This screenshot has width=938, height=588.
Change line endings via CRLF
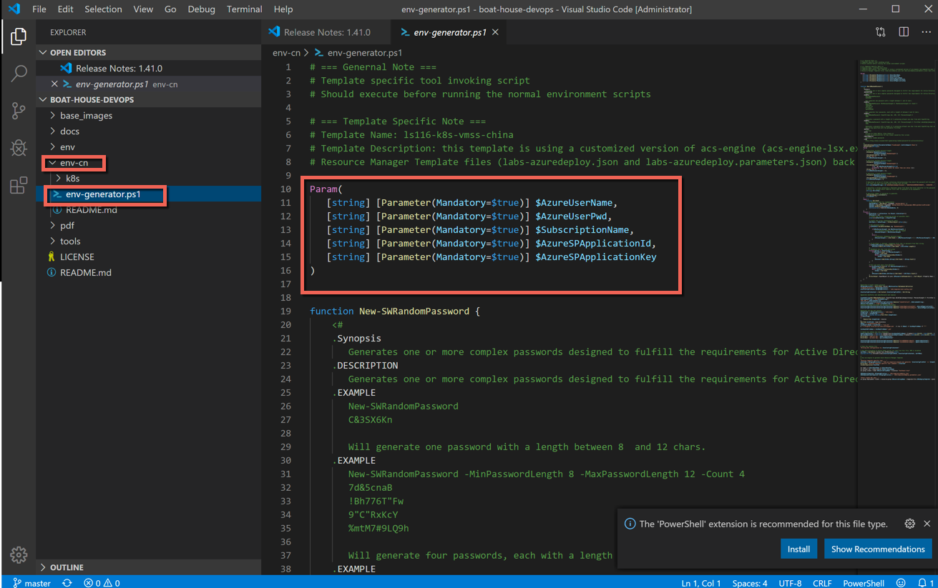point(822,582)
